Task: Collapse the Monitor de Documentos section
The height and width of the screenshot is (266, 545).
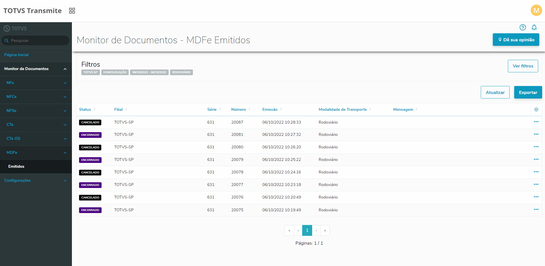Action: pos(36,69)
